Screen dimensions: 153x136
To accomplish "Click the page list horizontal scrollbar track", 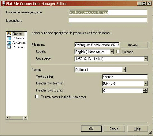I will 17,118.
